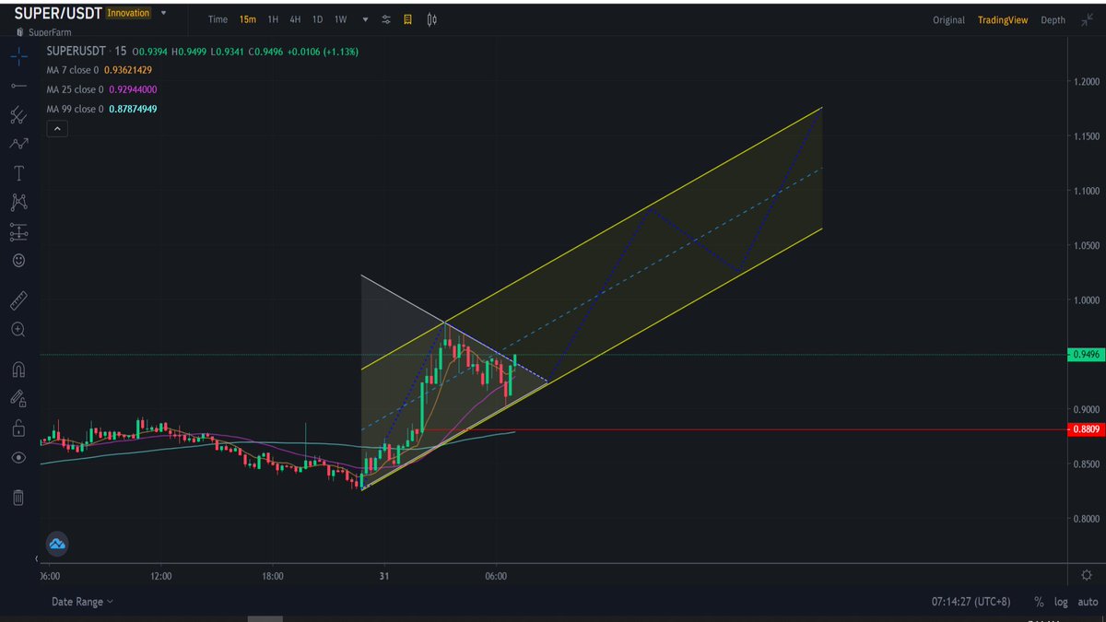Toggle auto price scale
This screenshot has height=622, width=1106.
(1086, 601)
